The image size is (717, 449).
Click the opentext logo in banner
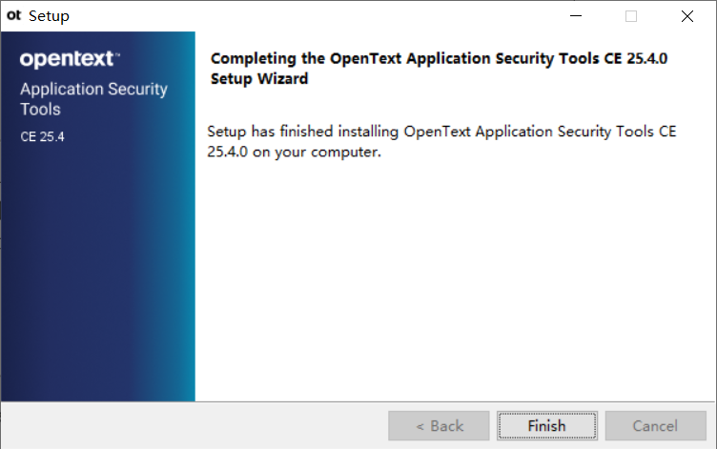pos(67,59)
